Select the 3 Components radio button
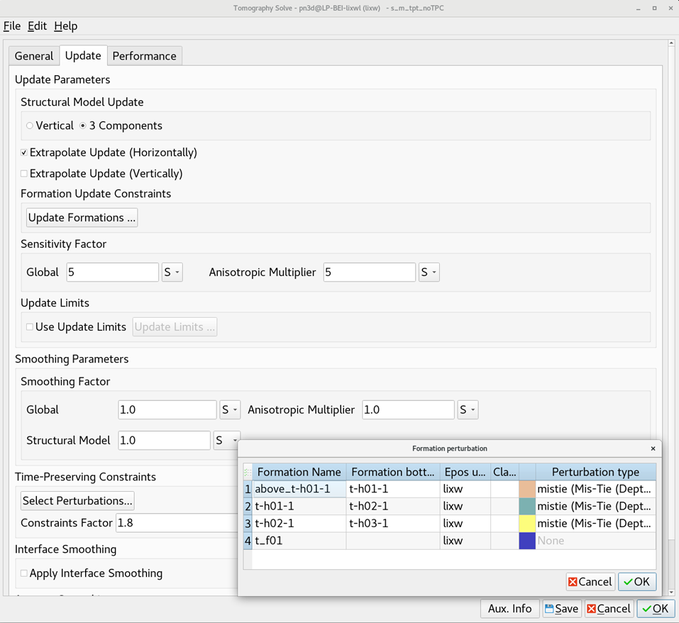 click(83, 126)
